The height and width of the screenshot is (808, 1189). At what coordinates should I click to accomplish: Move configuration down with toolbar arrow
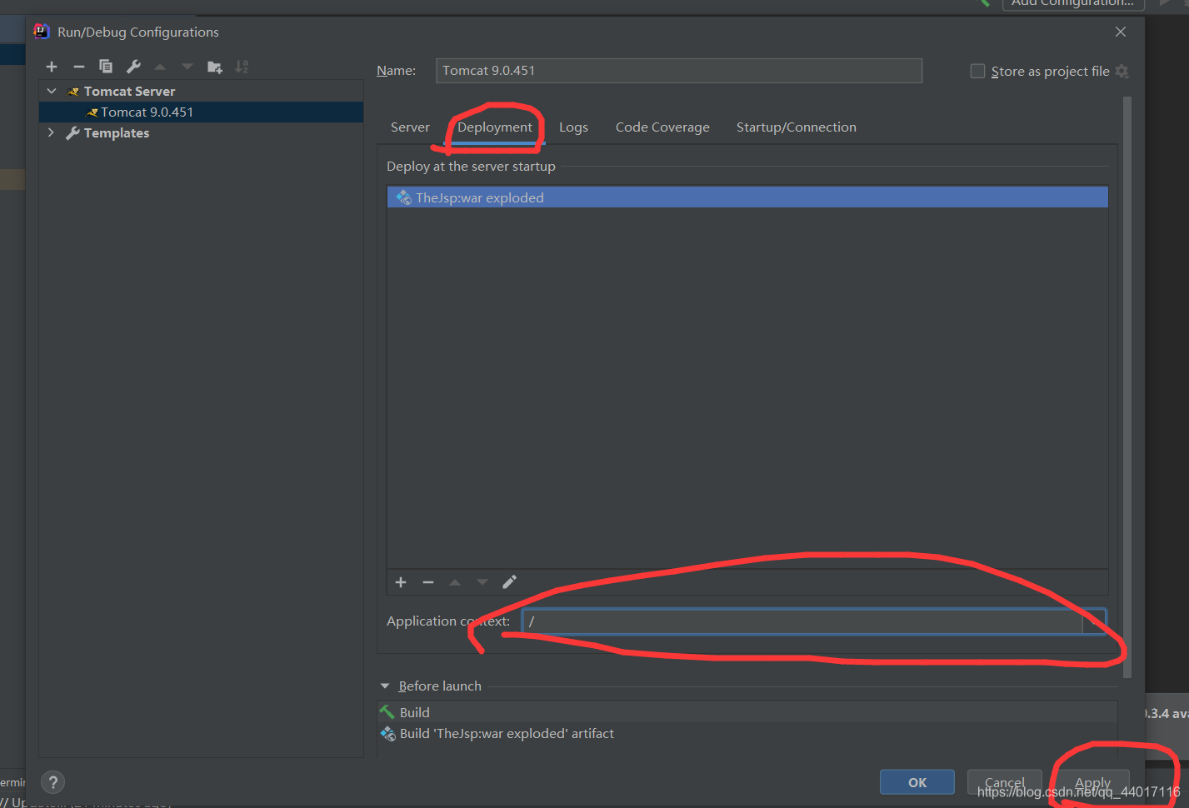coord(187,67)
